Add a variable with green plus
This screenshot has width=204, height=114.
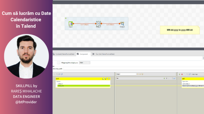coord(164,78)
